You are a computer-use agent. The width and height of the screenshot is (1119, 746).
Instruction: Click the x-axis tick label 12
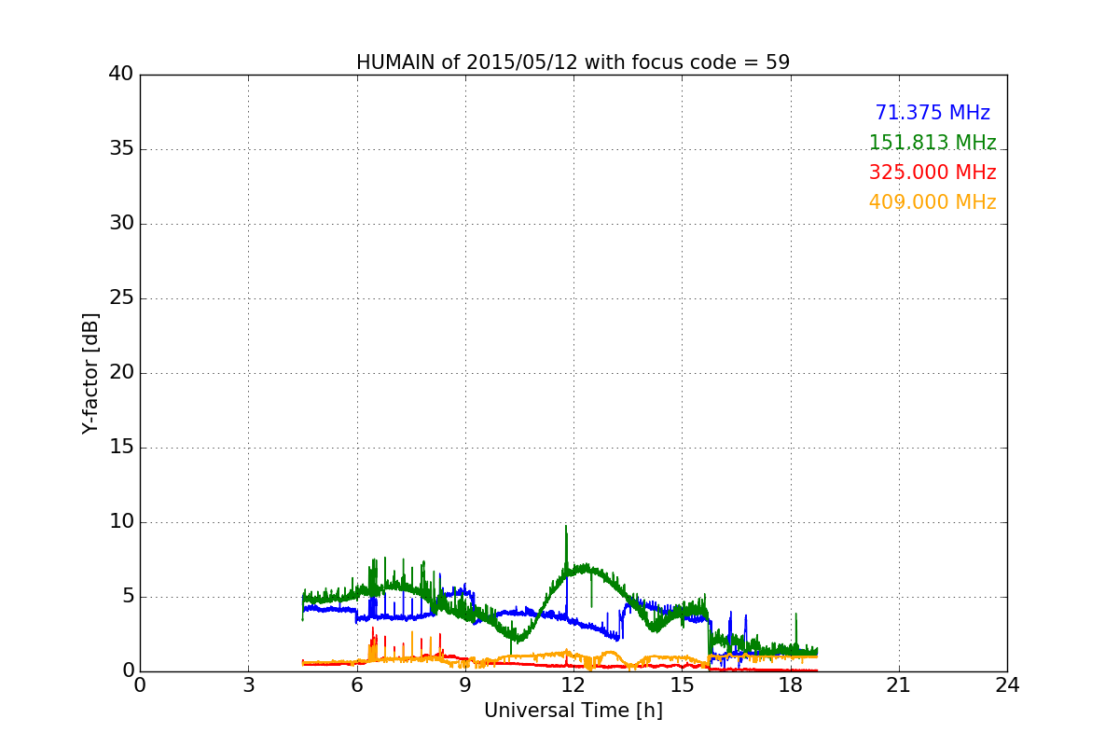[573, 684]
